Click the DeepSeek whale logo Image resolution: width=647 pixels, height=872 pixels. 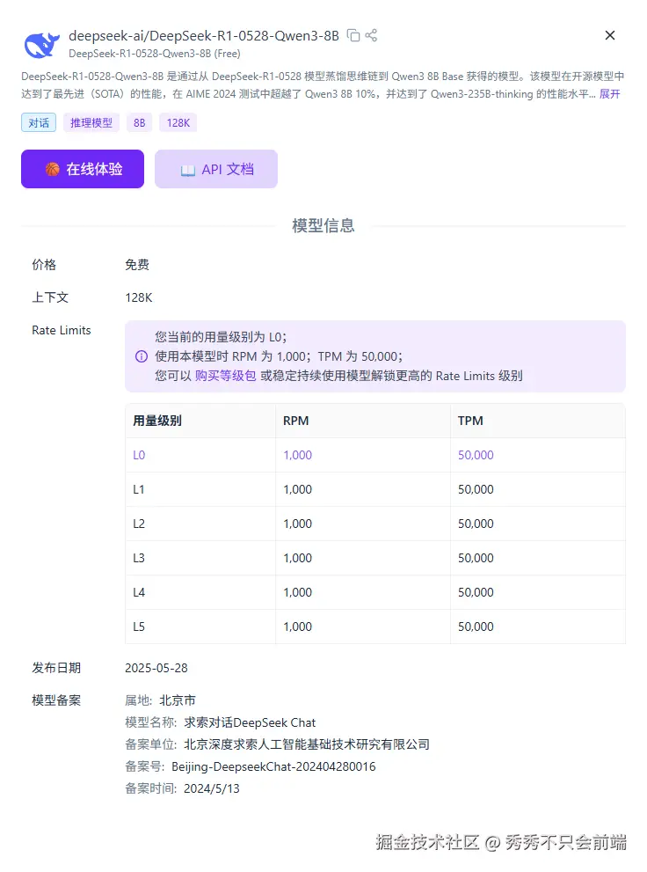tap(41, 45)
